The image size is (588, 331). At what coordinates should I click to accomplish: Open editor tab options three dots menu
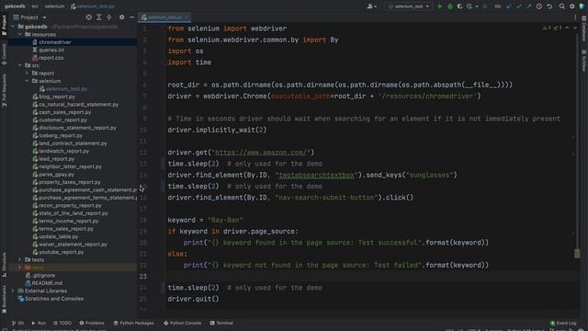pos(576,17)
